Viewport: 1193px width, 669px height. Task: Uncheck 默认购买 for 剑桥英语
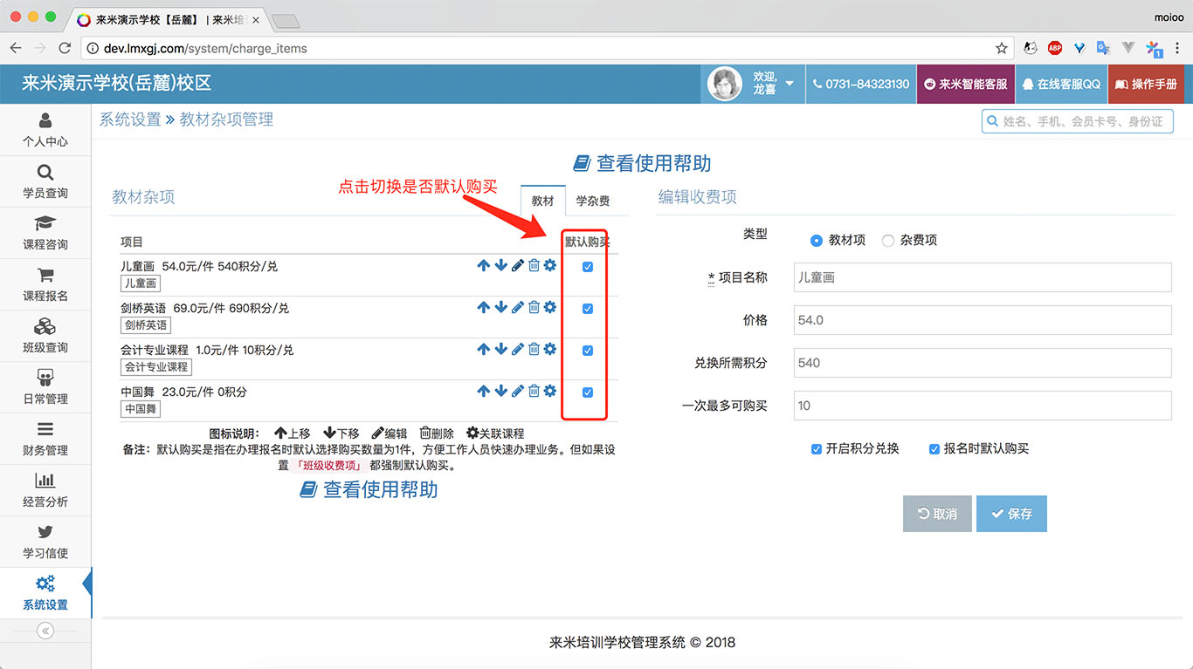point(585,307)
